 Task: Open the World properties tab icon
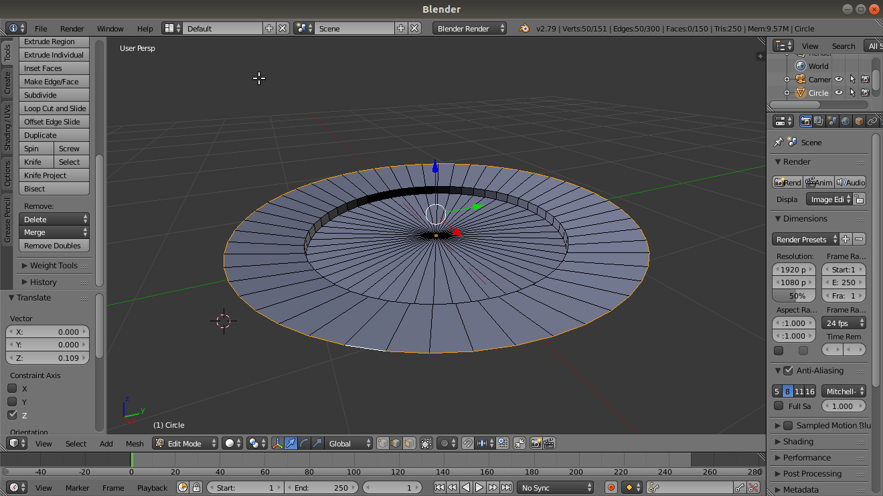(x=846, y=121)
